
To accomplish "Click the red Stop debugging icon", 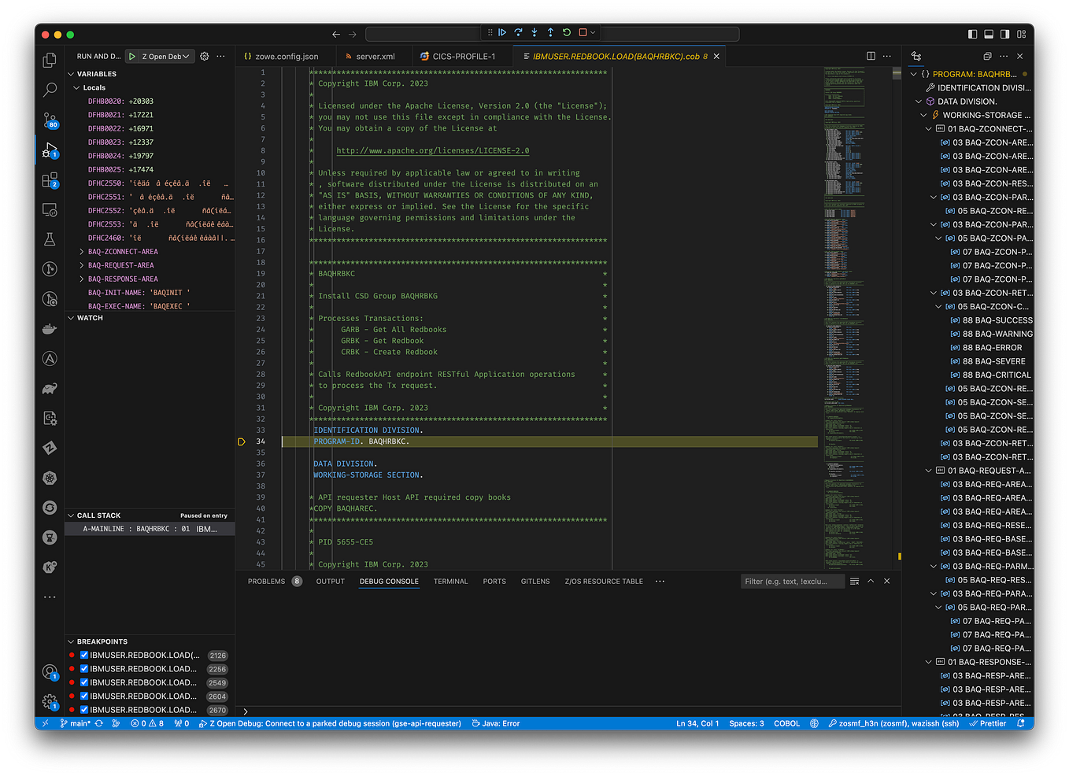I will [581, 32].
